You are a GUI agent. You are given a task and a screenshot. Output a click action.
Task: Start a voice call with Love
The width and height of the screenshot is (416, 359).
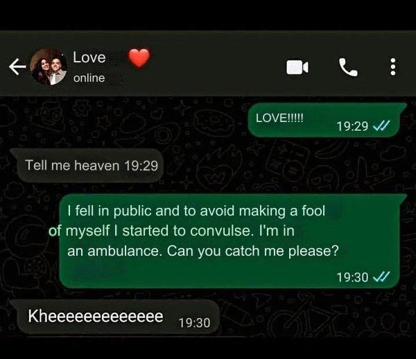point(348,67)
